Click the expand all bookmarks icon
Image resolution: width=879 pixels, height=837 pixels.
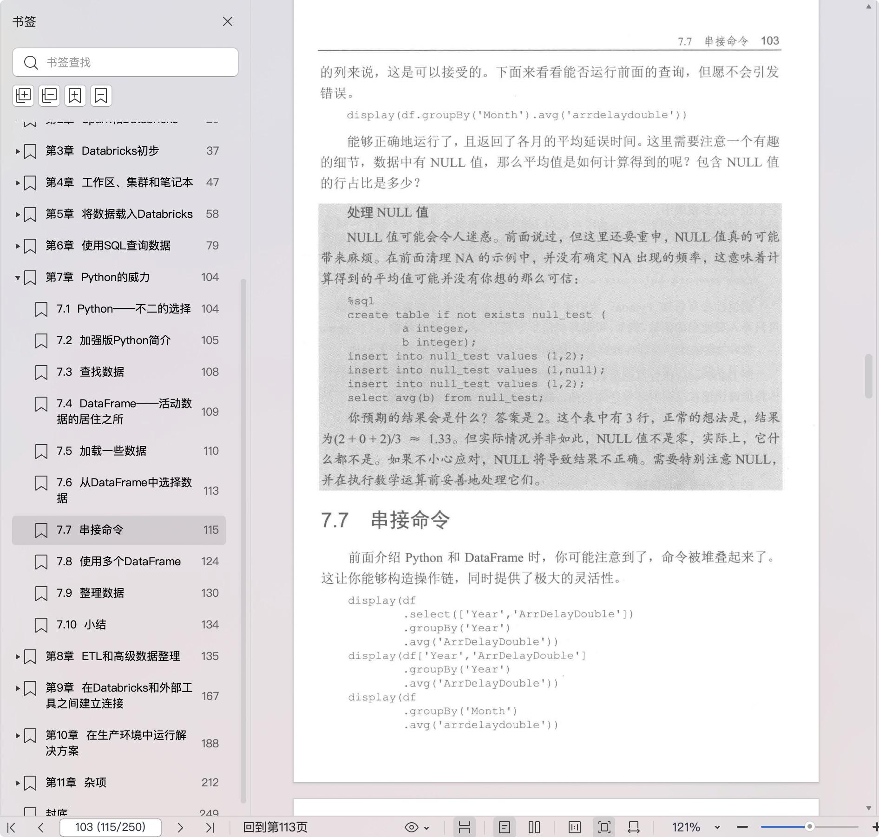(23, 95)
